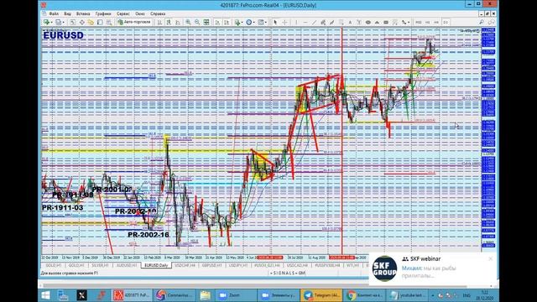The width and height of the screenshot is (537, 302).
Task: Switch chart to line chart mode
Action: point(177,23)
